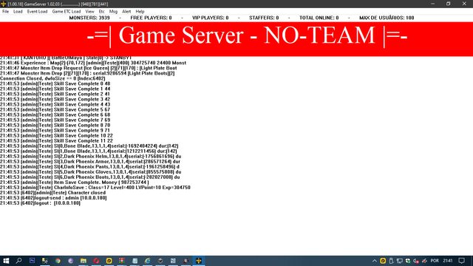Open the Game ETC Load menu
473x266 pixels.
pyautogui.click(x=66, y=12)
